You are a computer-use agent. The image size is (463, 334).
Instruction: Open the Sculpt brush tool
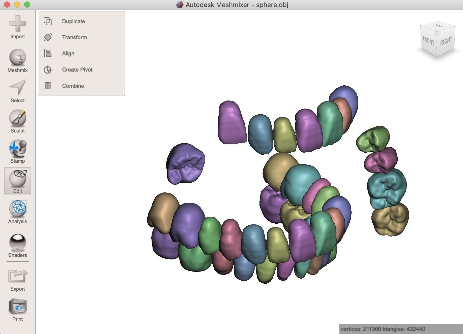pos(17,121)
